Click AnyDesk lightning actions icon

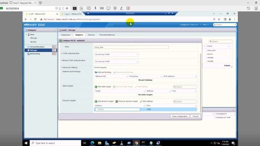click(95, 8)
